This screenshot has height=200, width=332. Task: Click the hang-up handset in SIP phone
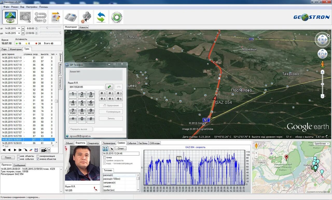pos(118,87)
